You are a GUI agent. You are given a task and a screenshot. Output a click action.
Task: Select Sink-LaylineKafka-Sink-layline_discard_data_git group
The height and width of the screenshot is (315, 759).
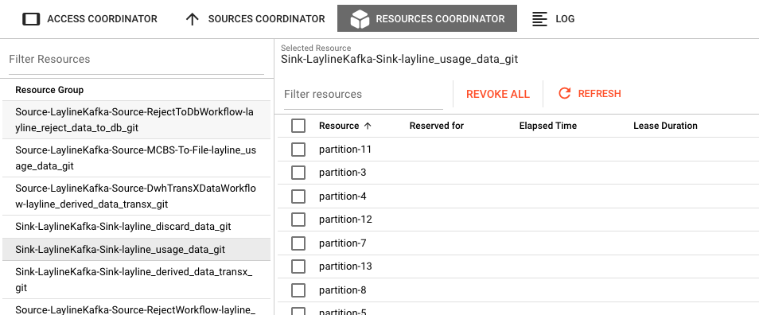click(x=136, y=227)
